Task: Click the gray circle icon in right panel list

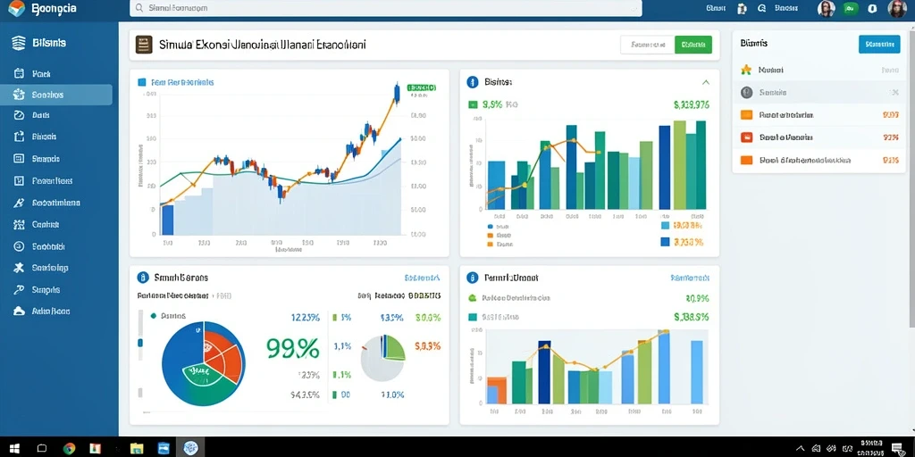Action: coord(746,92)
